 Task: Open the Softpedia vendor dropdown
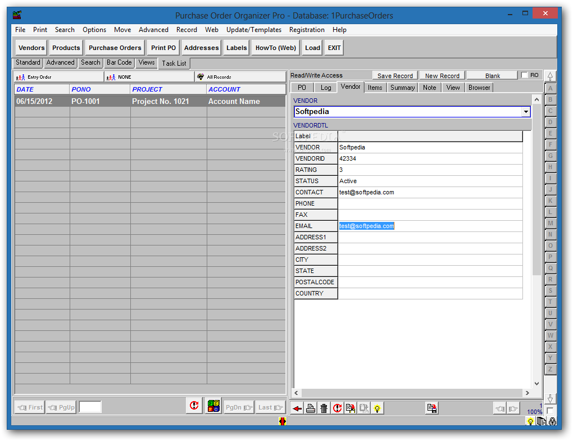click(x=526, y=112)
